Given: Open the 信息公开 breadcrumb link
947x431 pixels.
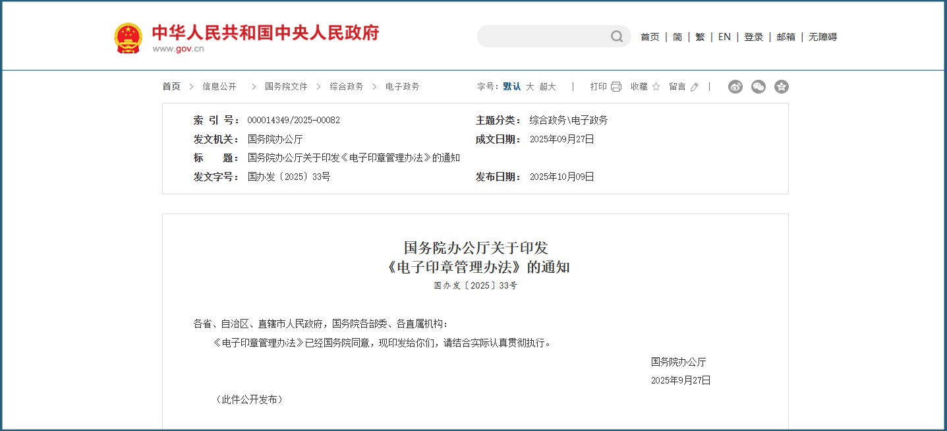Looking at the screenshot, I should (x=219, y=86).
